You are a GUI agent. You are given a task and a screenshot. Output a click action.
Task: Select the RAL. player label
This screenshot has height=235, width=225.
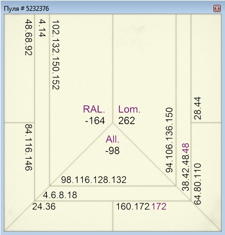click(x=94, y=109)
